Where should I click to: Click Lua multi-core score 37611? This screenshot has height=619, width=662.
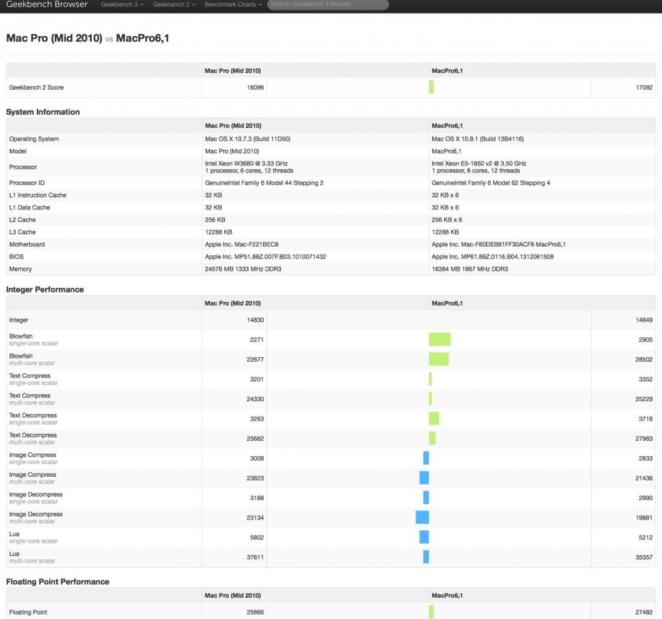tap(255, 557)
